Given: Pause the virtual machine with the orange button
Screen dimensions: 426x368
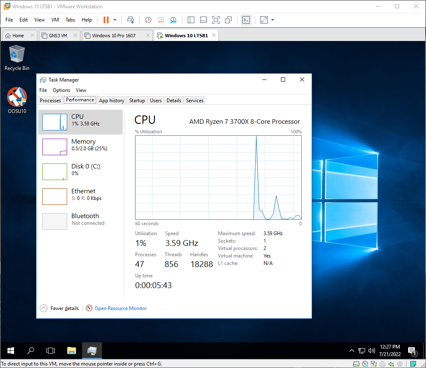Looking at the screenshot, I should [x=106, y=20].
